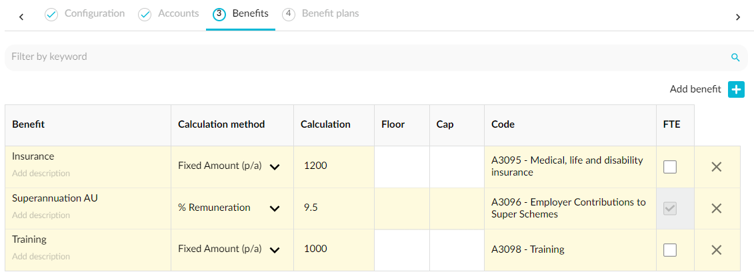Enable FTE checkbox for Insurance
The width and height of the screenshot is (754, 272).
670,167
